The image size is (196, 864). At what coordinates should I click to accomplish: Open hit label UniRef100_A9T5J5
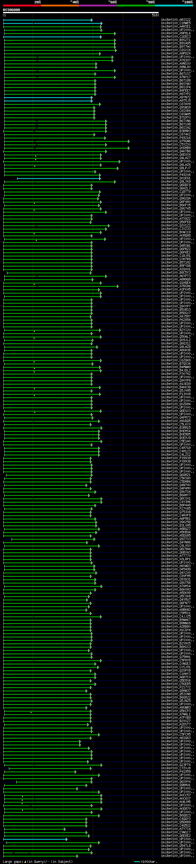tap(176, 101)
